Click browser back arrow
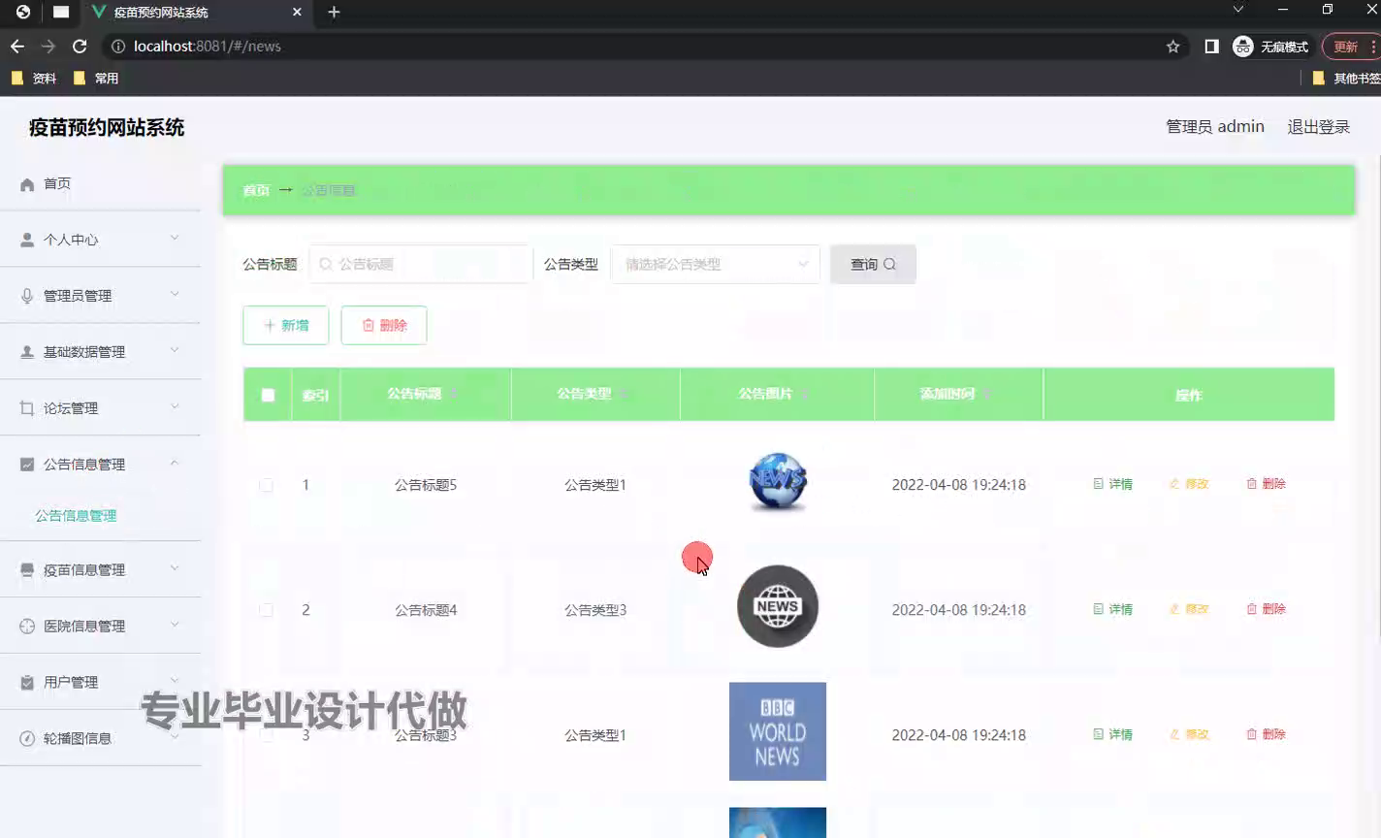The height and width of the screenshot is (838, 1381). [x=17, y=47]
